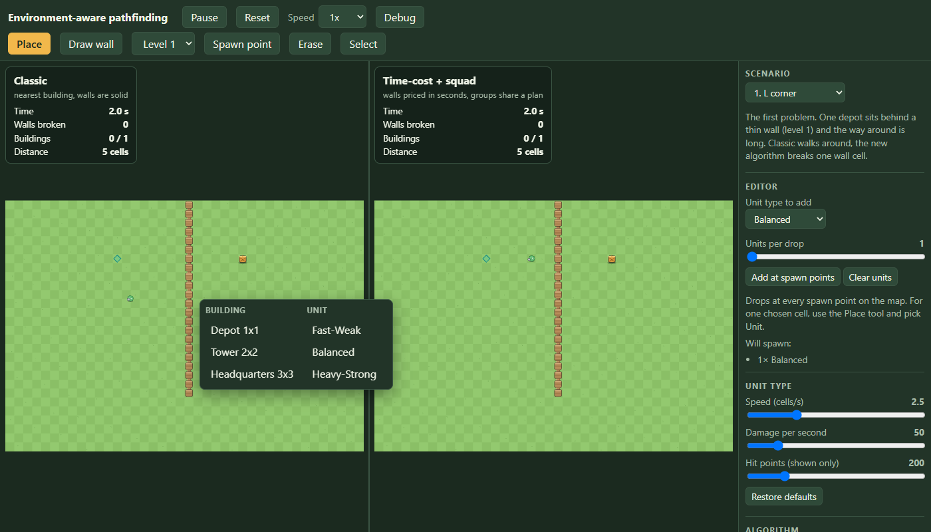Image resolution: width=931 pixels, height=532 pixels.
Task: Click the SCENARIO section heading
Action: [767, 74]
